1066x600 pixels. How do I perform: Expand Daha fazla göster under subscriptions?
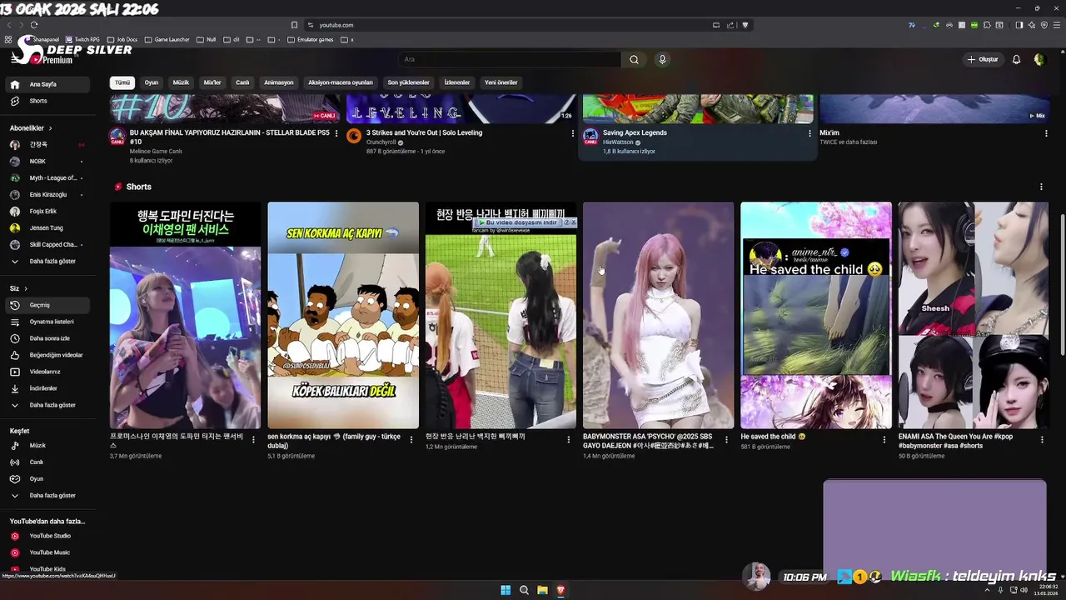(x=47, y=262)
